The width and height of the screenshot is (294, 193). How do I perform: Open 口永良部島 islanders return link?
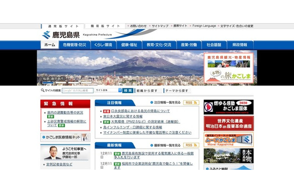coord(140,111)
